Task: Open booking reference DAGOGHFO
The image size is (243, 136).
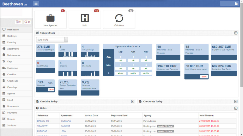Action: coord(43,121)
